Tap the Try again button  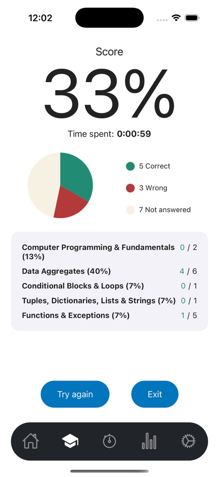click(75, 394)
